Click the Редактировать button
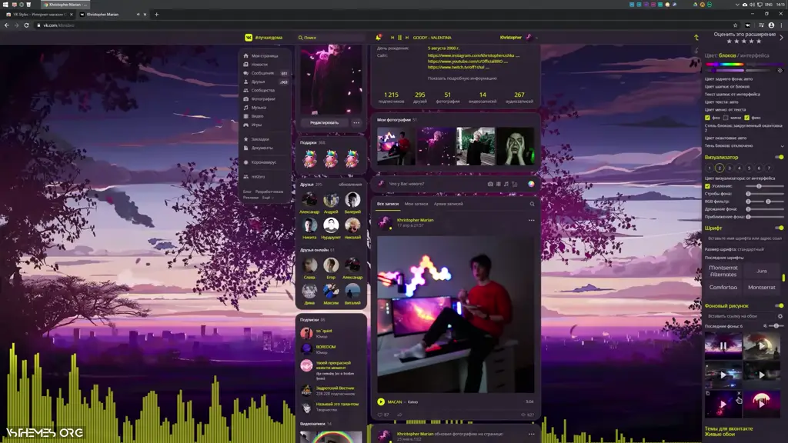The width and height of the screenshot is (788, 443). point(324,122)
